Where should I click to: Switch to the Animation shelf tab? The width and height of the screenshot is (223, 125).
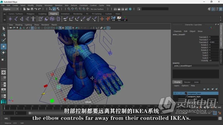[65, 14]
